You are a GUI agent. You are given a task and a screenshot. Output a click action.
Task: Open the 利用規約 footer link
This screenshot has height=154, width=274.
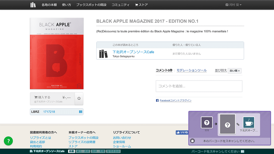(36, 146)
